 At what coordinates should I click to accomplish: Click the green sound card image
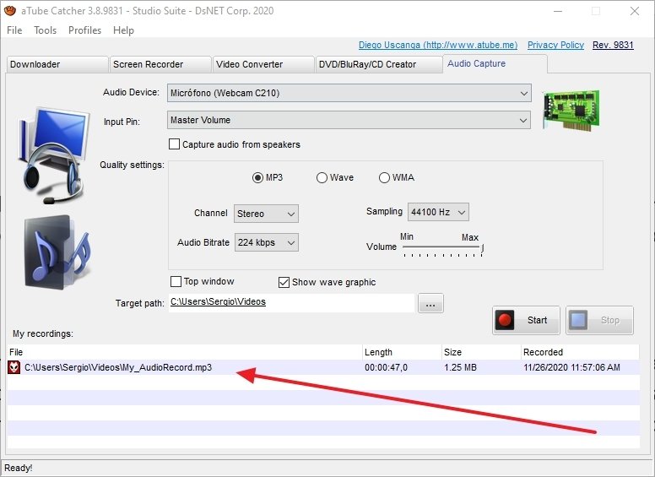(571, 110)
